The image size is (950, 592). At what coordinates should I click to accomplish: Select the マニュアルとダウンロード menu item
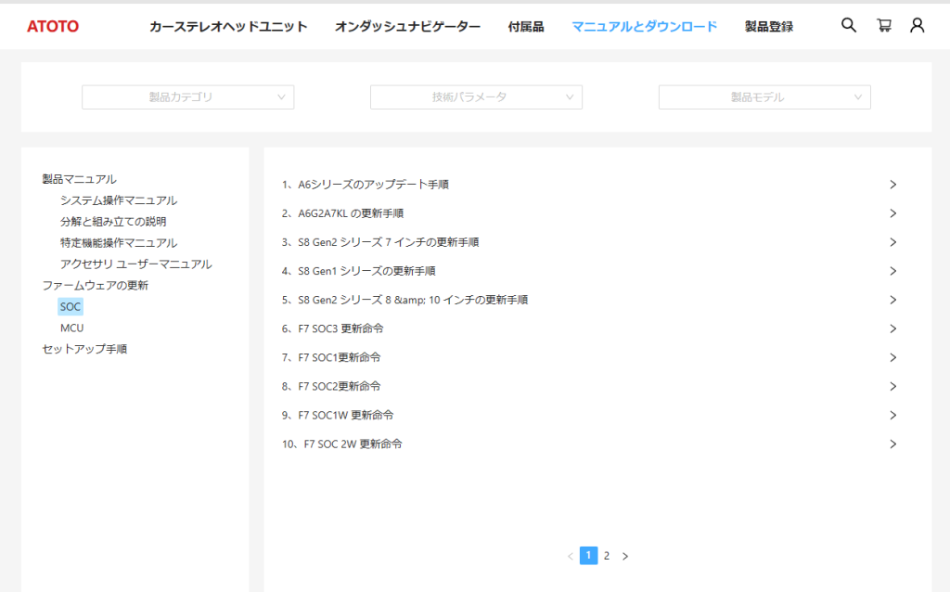click(x=645, y=27)
